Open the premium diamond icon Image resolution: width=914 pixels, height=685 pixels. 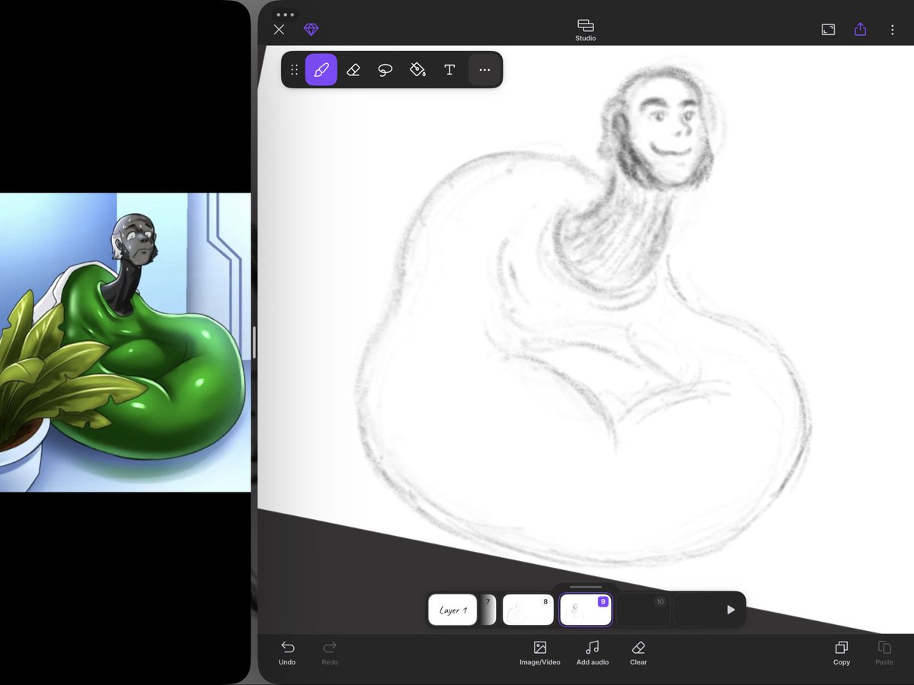coord(311,30)
